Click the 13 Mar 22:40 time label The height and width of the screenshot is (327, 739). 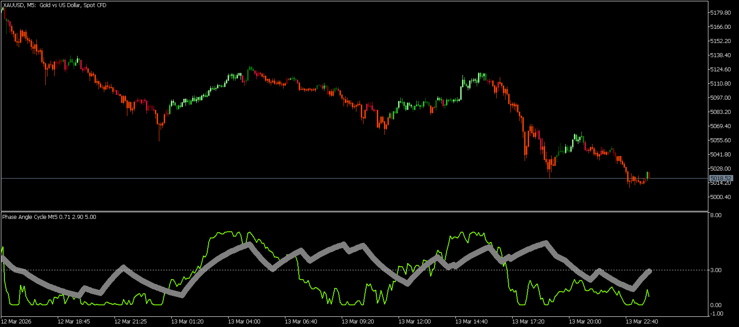[642, 322]
